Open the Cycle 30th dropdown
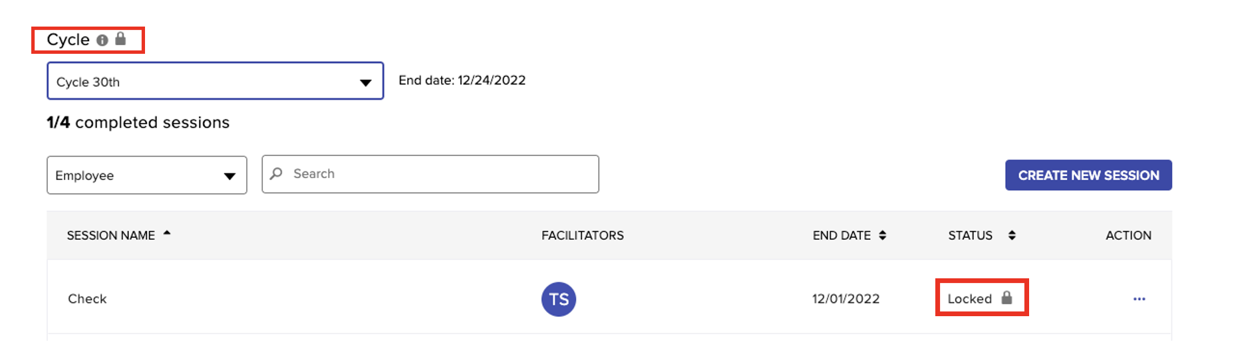This screenshot has width=1236, height=364. [215, 81]
